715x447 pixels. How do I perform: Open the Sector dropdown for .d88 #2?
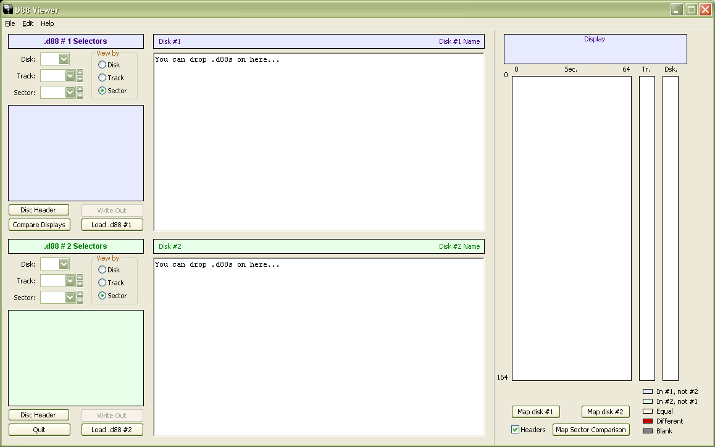click(x=70, y=298)
